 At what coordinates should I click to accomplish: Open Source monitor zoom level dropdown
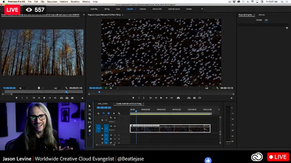click(x=23, y=88)
